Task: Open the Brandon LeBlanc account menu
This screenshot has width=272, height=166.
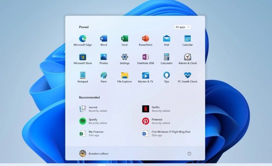Action: [x=94, y=154]
